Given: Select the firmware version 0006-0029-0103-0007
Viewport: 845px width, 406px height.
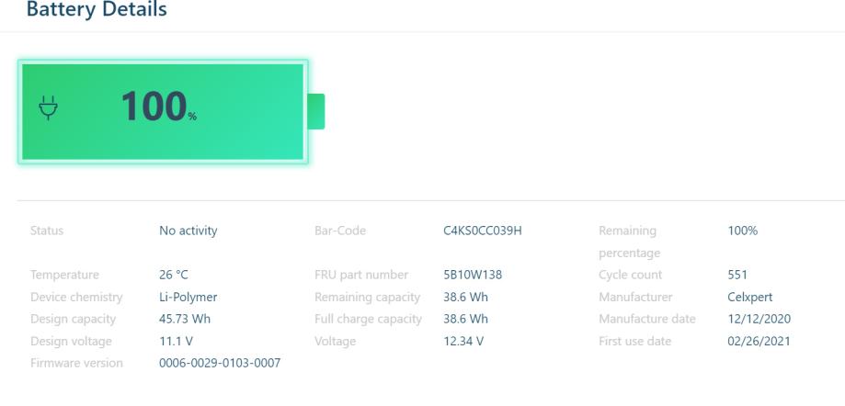Looking at the screenshot, I should pyautogui.click(x=220, y=363).
